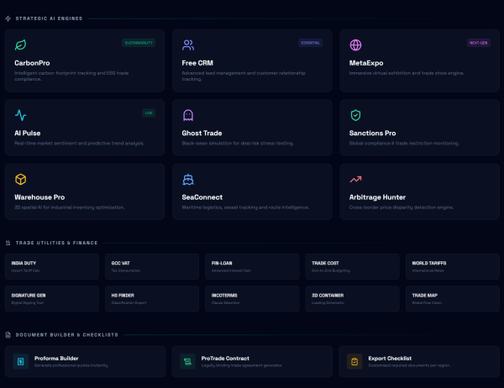Click the Sanctions Pro shield check icon
This screenshot has height=388, width=504.
355,115
